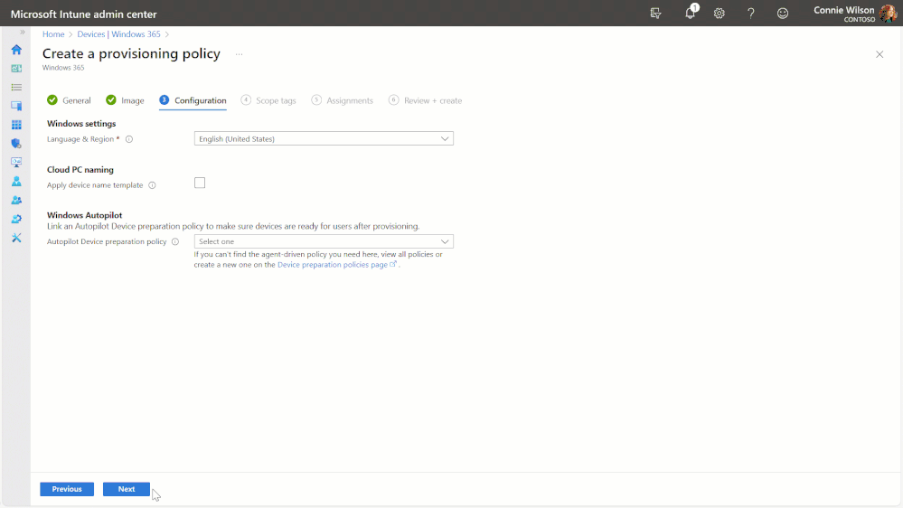Open the Home icon in sidebar

(x=16, y=50)
